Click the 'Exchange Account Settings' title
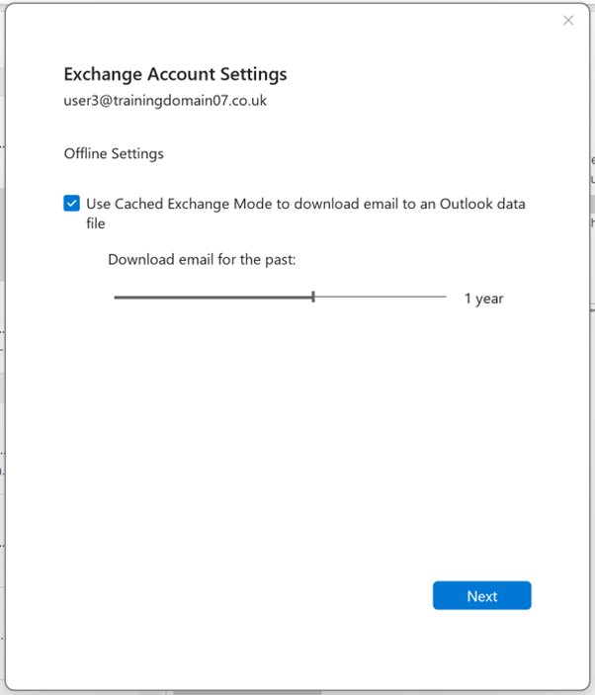 tap(176, 74)
